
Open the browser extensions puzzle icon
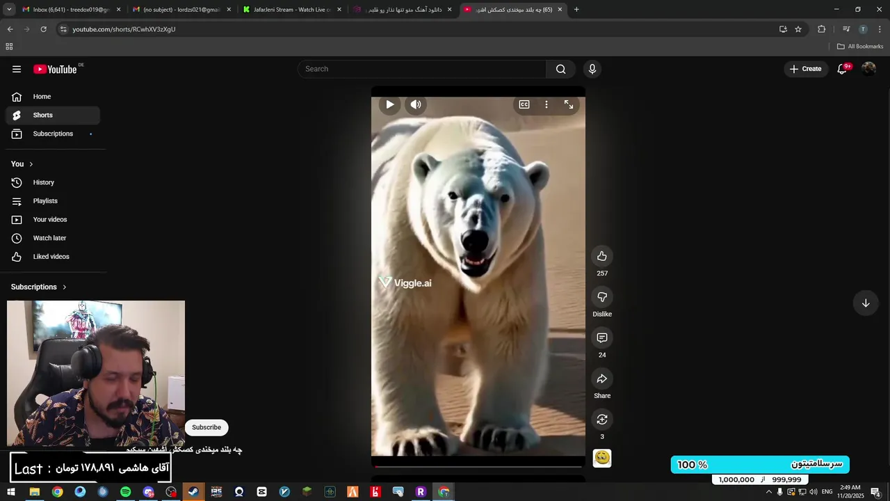tap(821, 29)
